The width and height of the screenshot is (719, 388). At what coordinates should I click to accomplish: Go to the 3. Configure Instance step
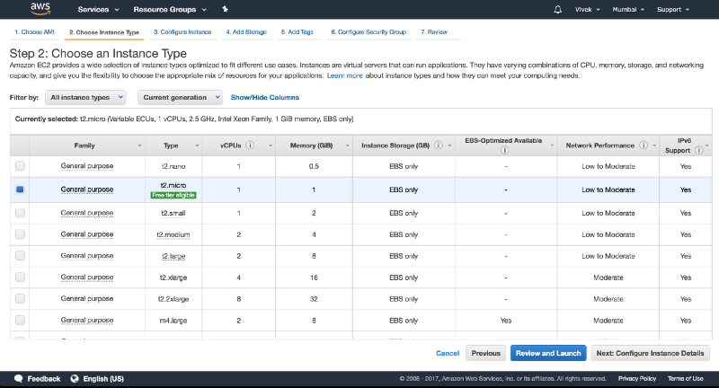[x=182, y=32]
